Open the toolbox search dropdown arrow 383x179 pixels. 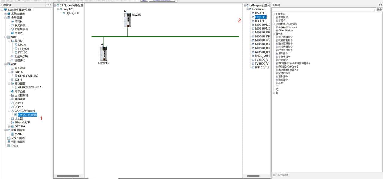(374, 10)
